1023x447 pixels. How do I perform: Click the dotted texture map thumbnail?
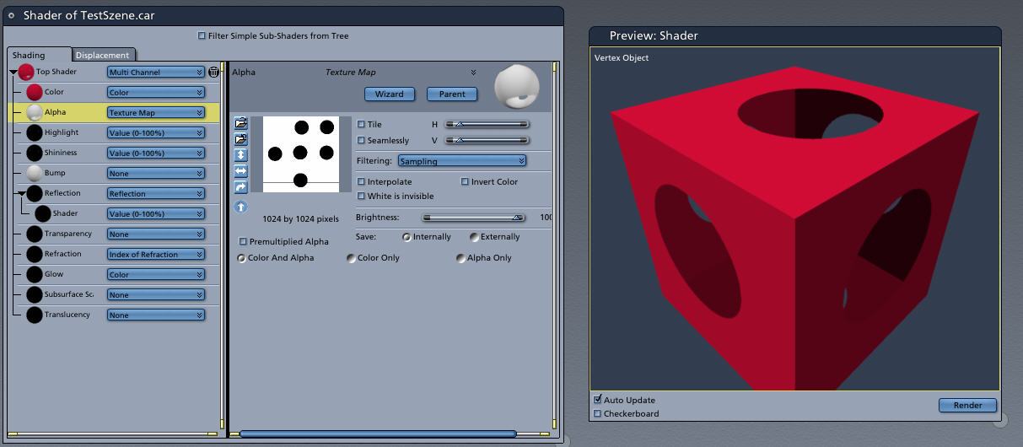300,154
